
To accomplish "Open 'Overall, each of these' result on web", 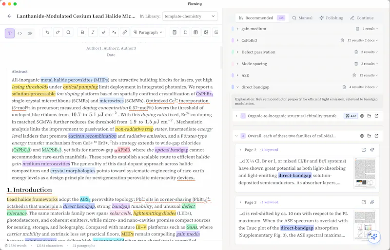I will tap(362, 136).
